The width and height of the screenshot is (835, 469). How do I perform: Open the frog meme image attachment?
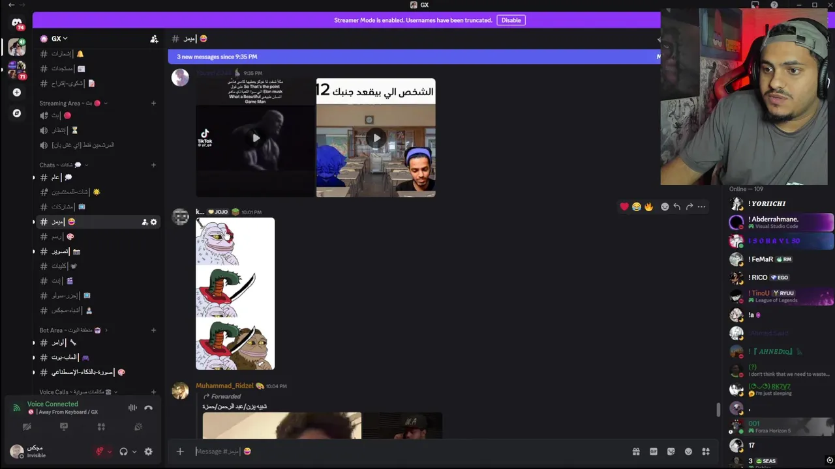pyautogui.click(x=235, y=294)
